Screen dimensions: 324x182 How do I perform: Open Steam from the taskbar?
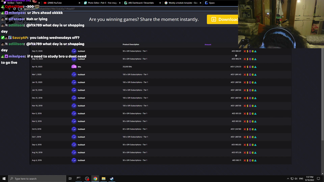click(x=111, y=178)
